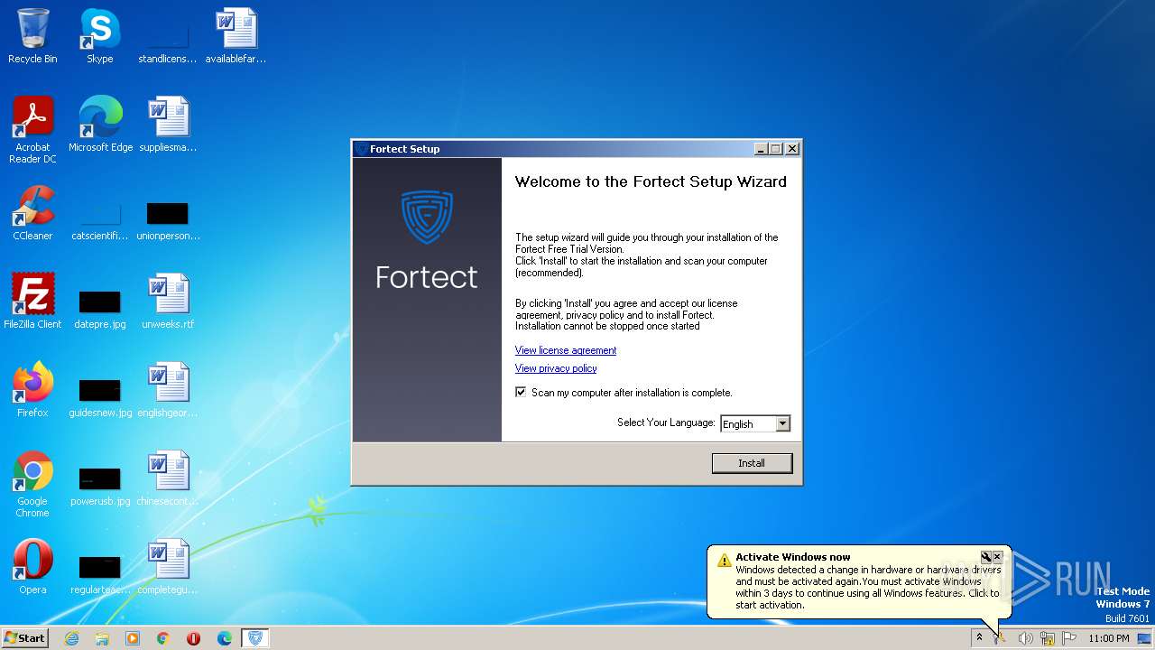This screenshot has width=1155, height=650.
Task: Open the Start menu
Action: (25, 638)
